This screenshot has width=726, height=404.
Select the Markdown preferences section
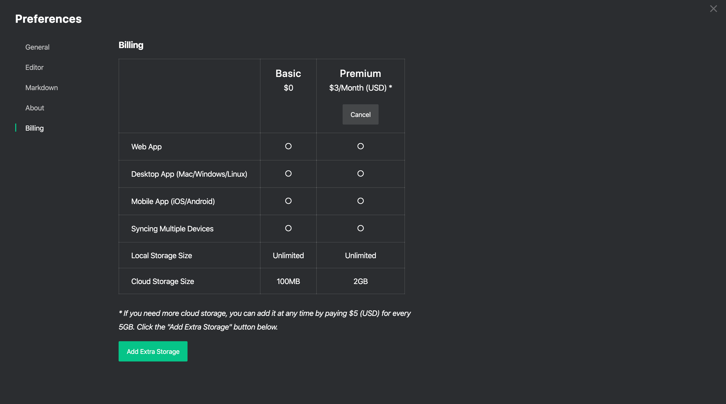pyautogui.click(x=41, y=88)
